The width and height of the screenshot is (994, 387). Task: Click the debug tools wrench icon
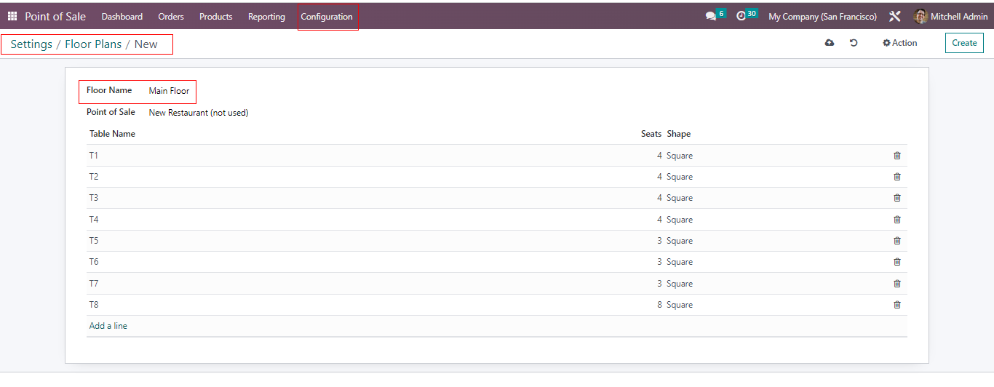tap(895, 16)
